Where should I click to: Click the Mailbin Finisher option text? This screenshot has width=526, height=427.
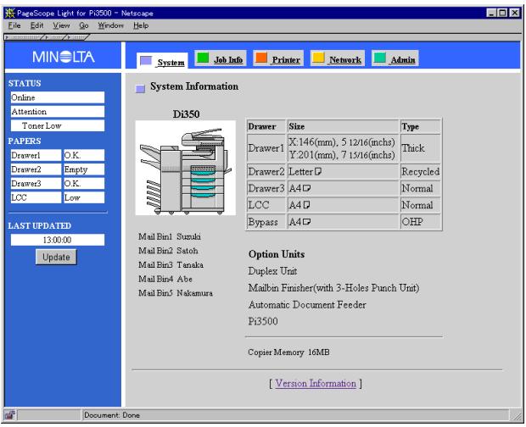(333, 288)
